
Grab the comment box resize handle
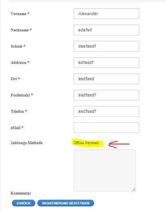134,189
